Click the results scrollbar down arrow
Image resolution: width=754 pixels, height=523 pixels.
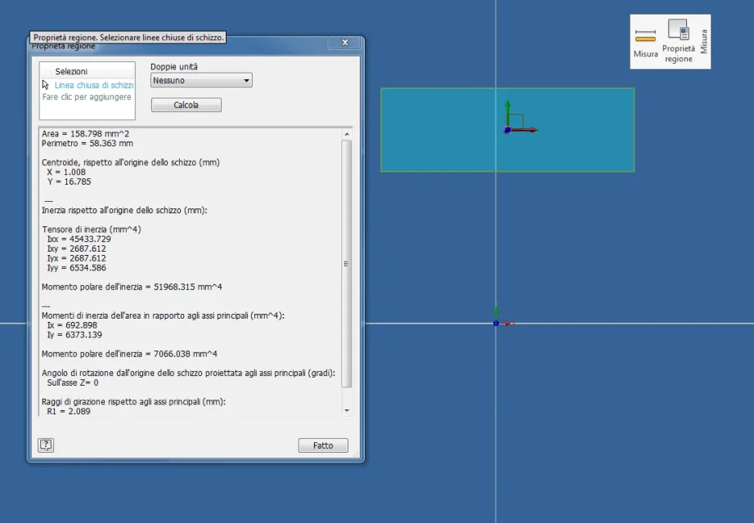tap(347, 411)
